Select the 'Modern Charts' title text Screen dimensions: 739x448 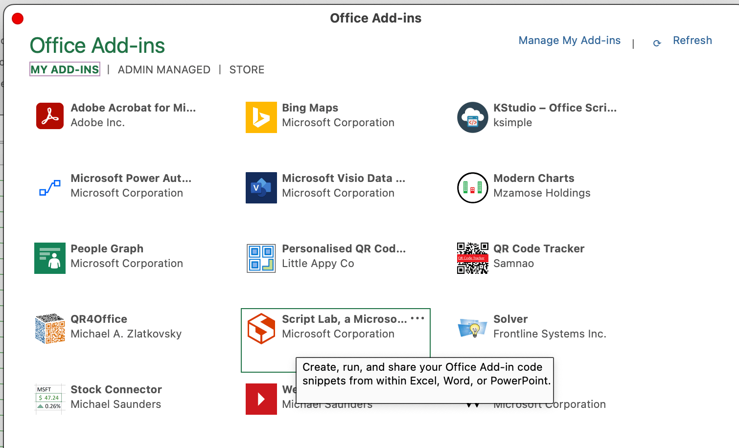pyautogui.click(x=534, y=178)
